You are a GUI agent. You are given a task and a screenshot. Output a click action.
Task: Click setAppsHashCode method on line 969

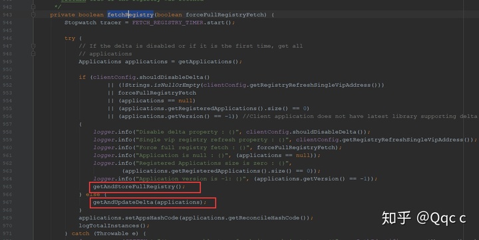[x=154, y=217]
